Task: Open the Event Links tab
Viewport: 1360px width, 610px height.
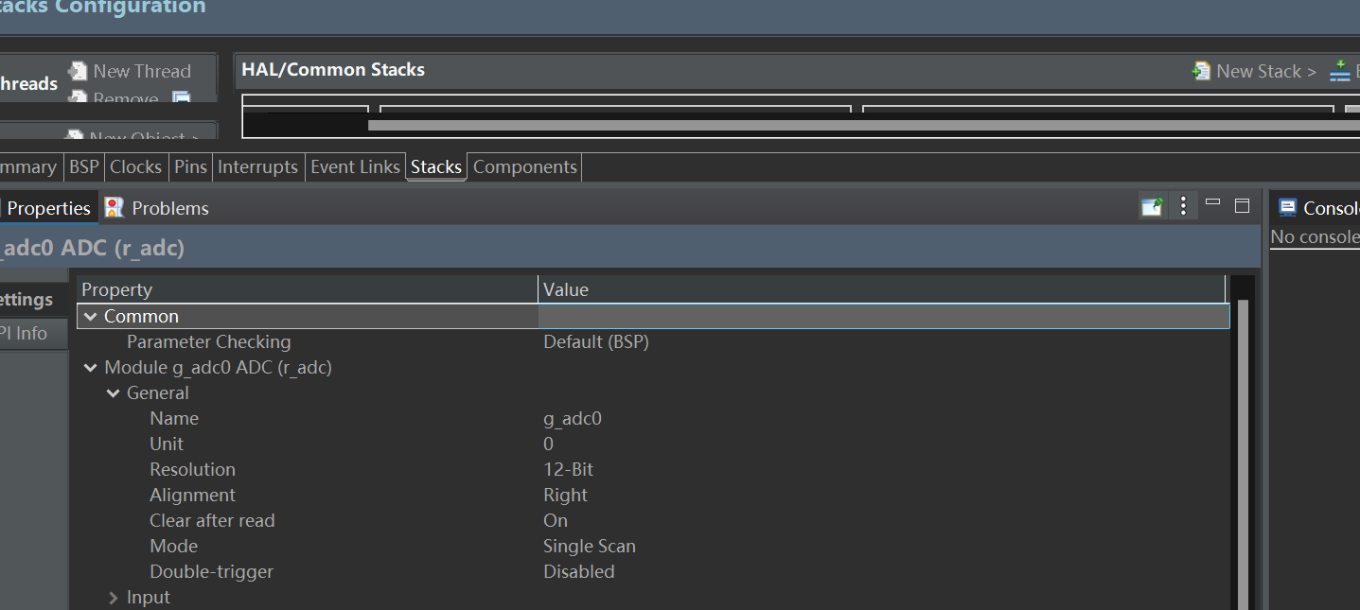Action: [356, 166]
